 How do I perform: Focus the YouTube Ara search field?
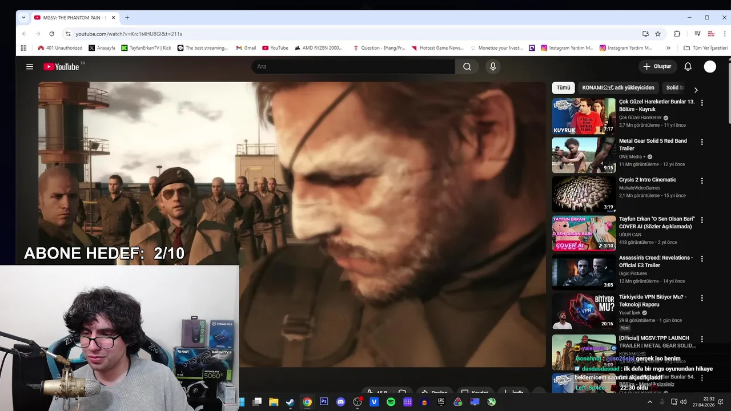[x=354, y=67]
